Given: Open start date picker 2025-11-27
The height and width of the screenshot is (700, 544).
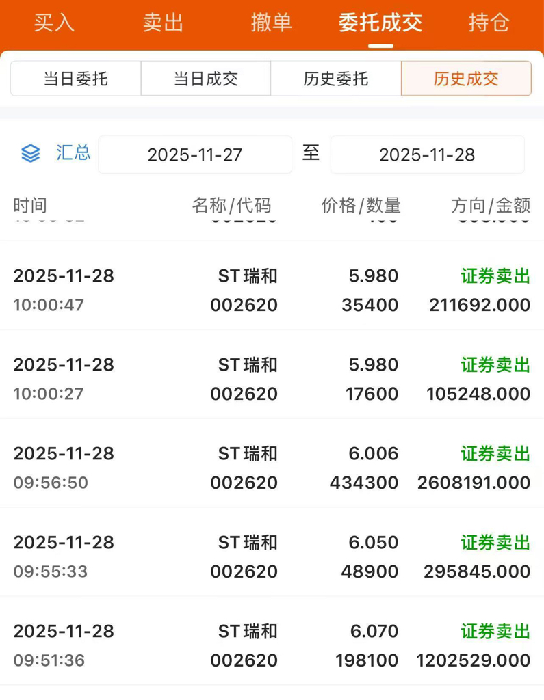Looking at the screenshot, I should click(195, 154).
